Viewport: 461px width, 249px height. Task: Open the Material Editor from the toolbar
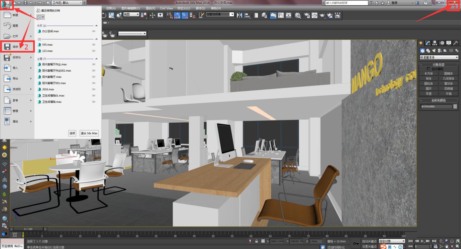pyautogui.click(x=297, y=15)
